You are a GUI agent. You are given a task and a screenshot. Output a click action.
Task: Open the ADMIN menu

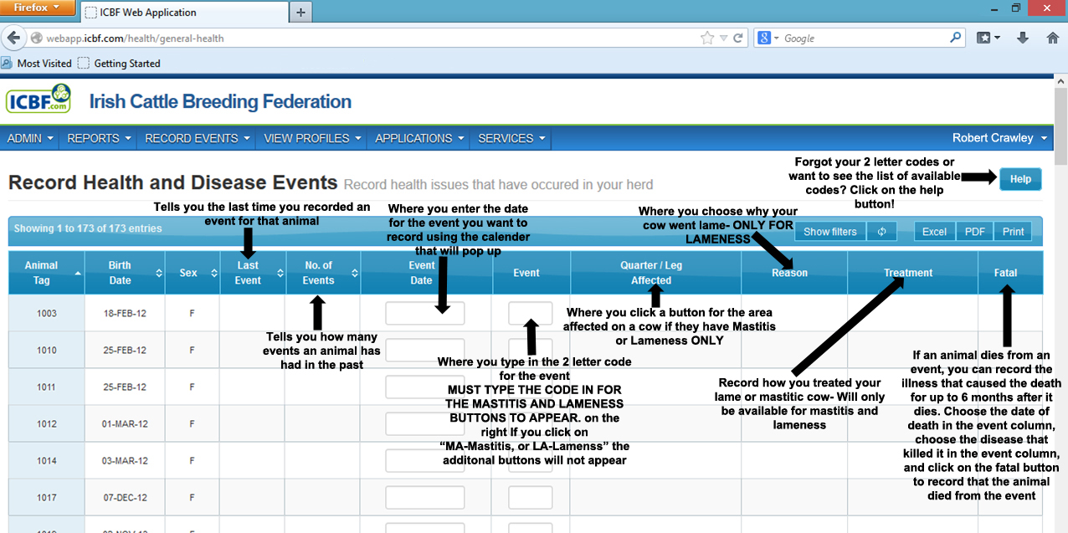click(30, 138)
